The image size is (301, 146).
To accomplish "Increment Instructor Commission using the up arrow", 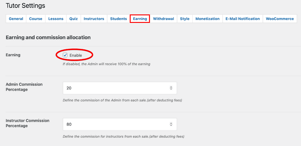I will (171, 123).
